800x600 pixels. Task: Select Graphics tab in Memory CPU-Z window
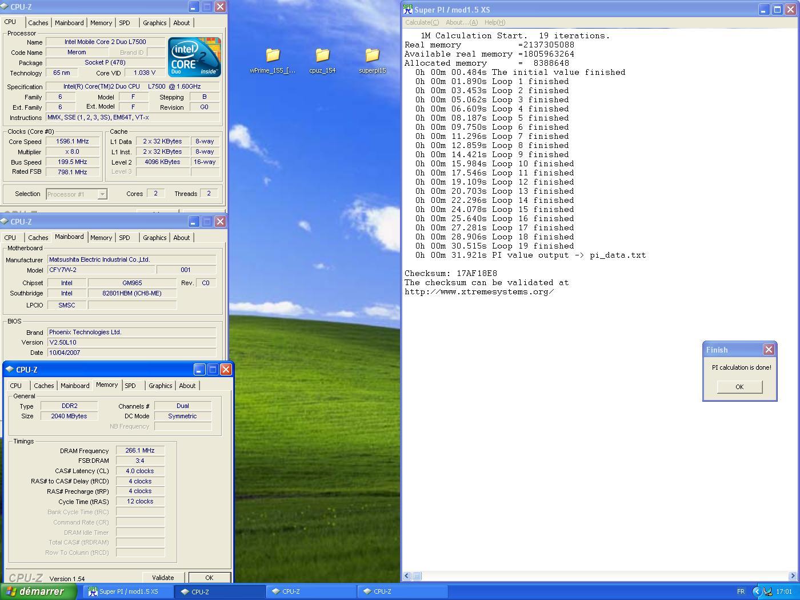pyautogui.click(x=161, y=386)
